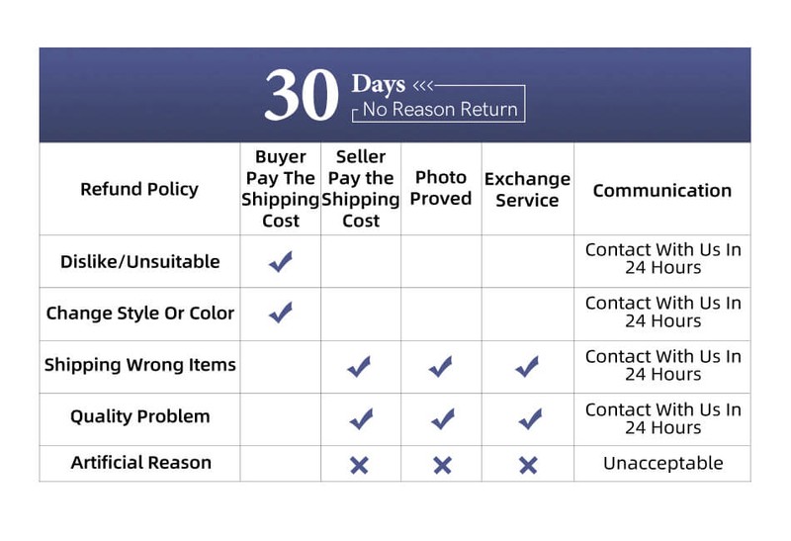Click the Refund Policy column header
This screenshot has width=791, height=541.
coord(139,189)
